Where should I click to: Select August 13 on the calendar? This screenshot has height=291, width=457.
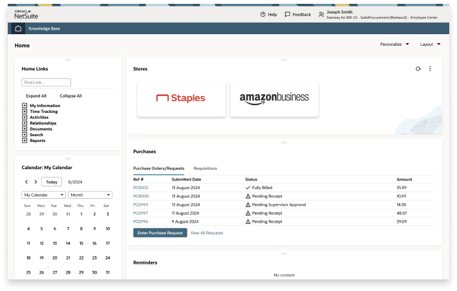tap(55, 243)
